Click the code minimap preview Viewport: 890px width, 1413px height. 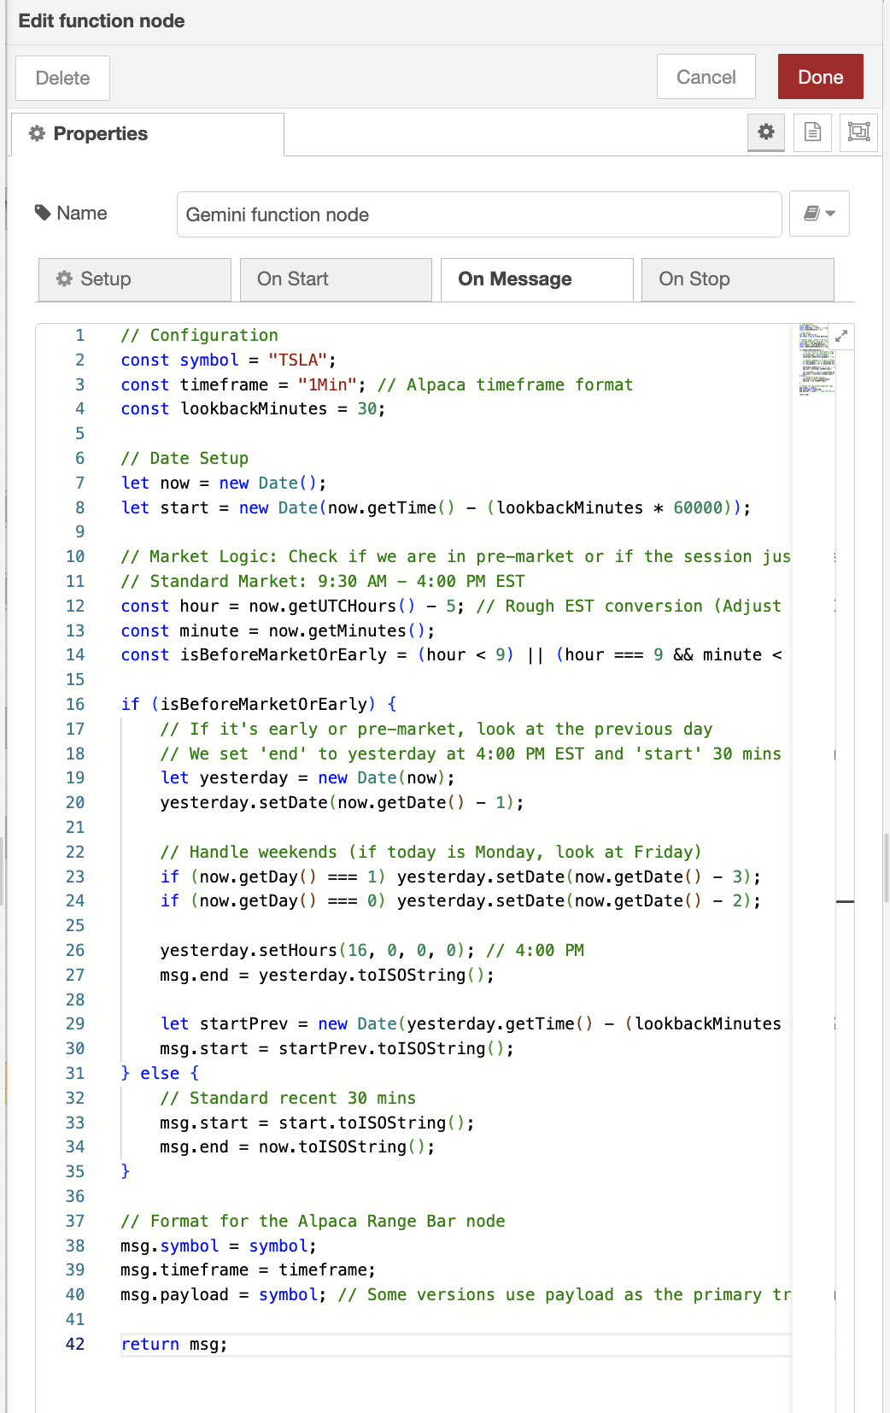pos(816,359)
